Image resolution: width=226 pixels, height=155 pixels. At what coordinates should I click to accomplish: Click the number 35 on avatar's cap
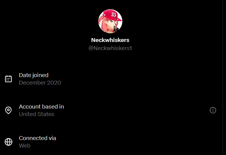pyautogui.click(x=114, y=14)
